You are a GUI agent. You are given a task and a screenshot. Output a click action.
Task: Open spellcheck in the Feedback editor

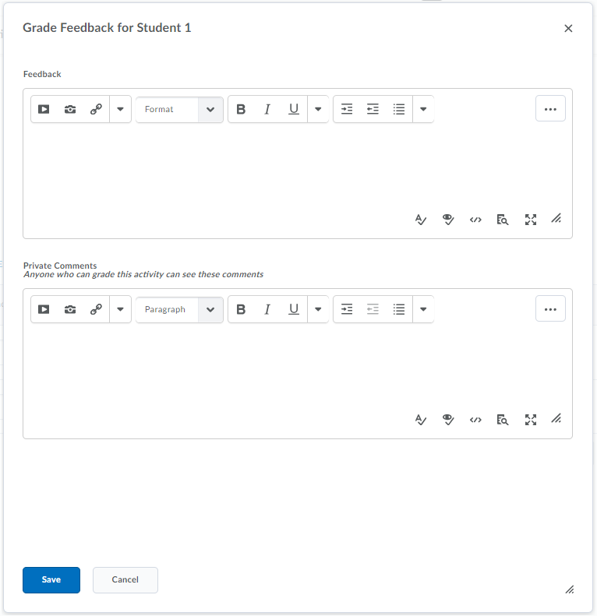tap(421, 220)
